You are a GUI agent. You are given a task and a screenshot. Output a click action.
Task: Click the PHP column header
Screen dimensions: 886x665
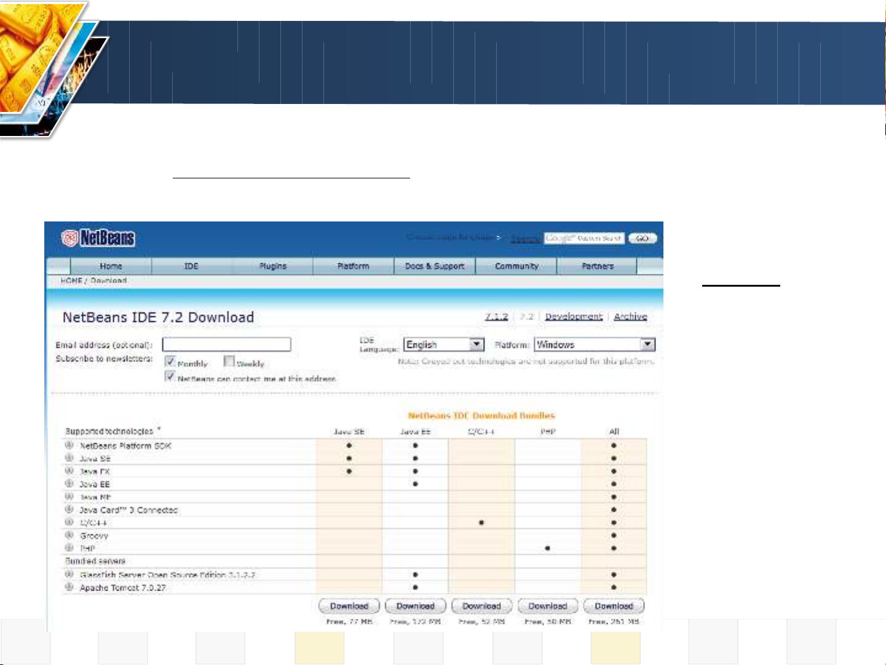(x=548, y=432)
